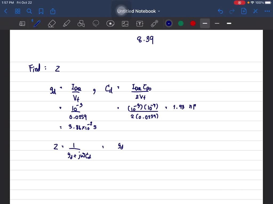Screen dimensions: 273x204
Task: Open the page thumbnails grid view
Action: click(x=18, y=11)
